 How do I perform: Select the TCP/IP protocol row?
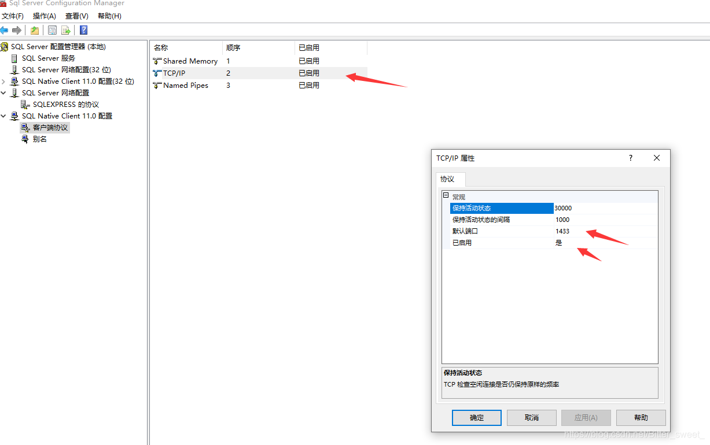tap(259, 73)
